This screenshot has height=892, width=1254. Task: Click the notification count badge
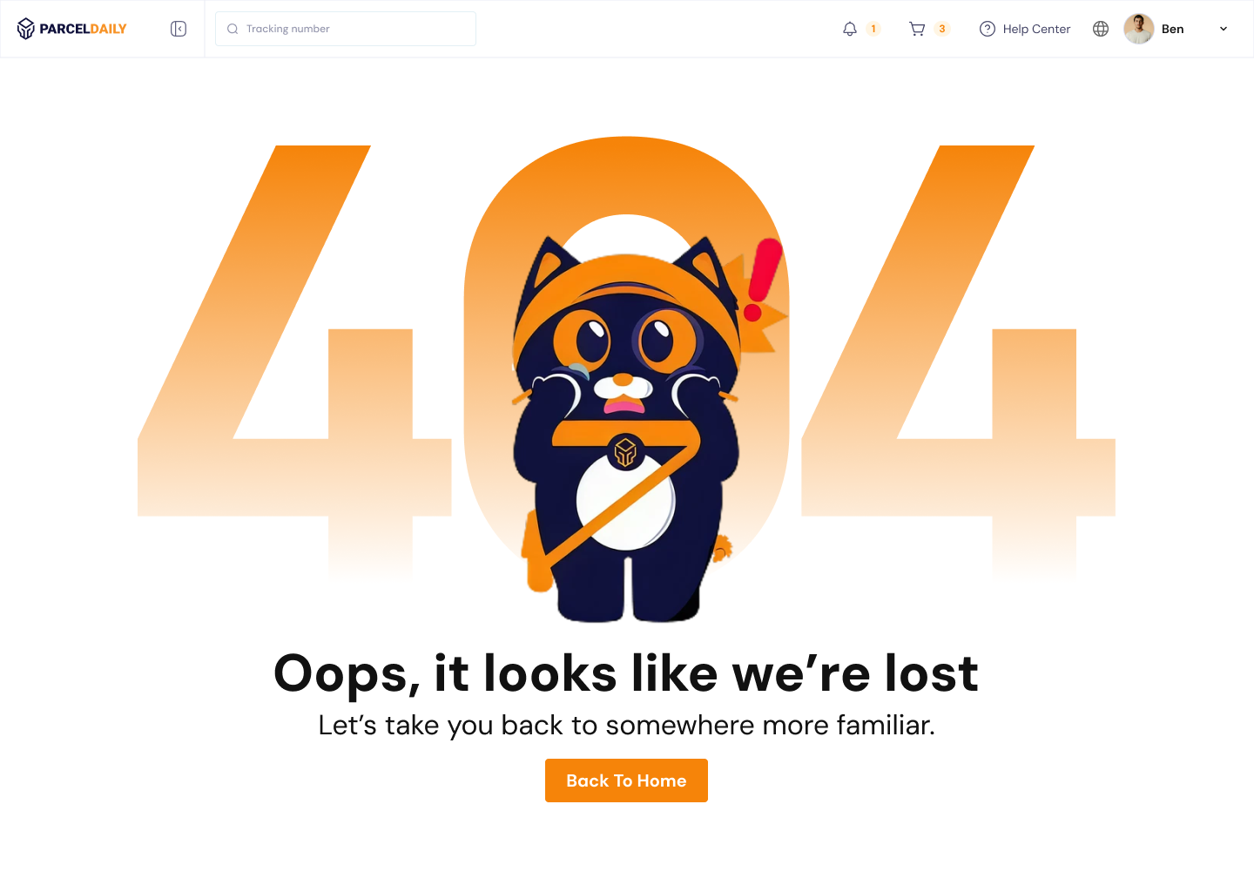pos(873,29)
